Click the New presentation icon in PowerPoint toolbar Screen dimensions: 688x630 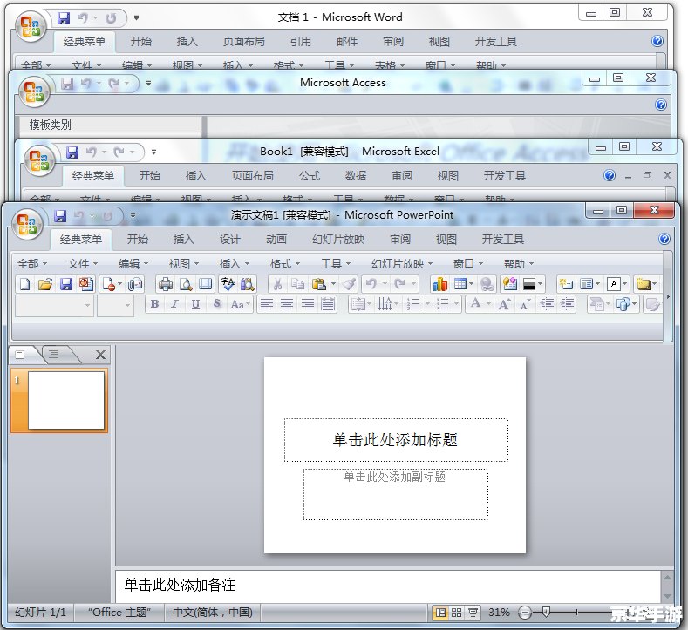click(24, 284)
